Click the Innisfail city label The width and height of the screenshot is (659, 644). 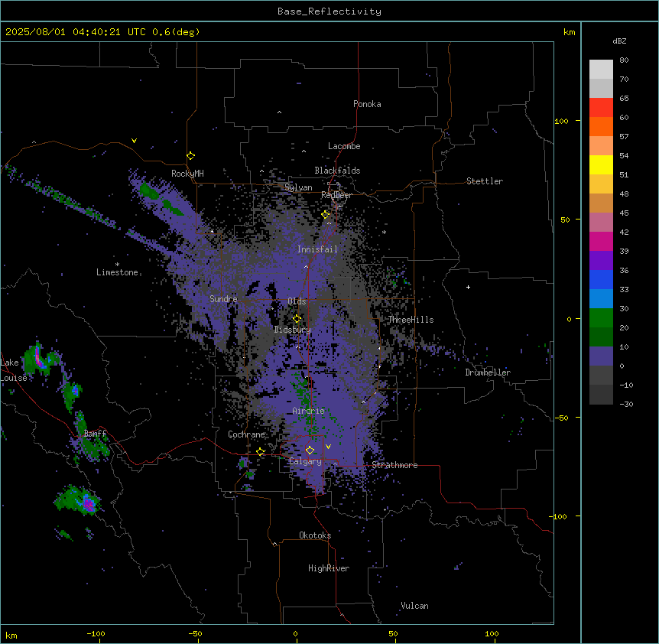[317, 249]
